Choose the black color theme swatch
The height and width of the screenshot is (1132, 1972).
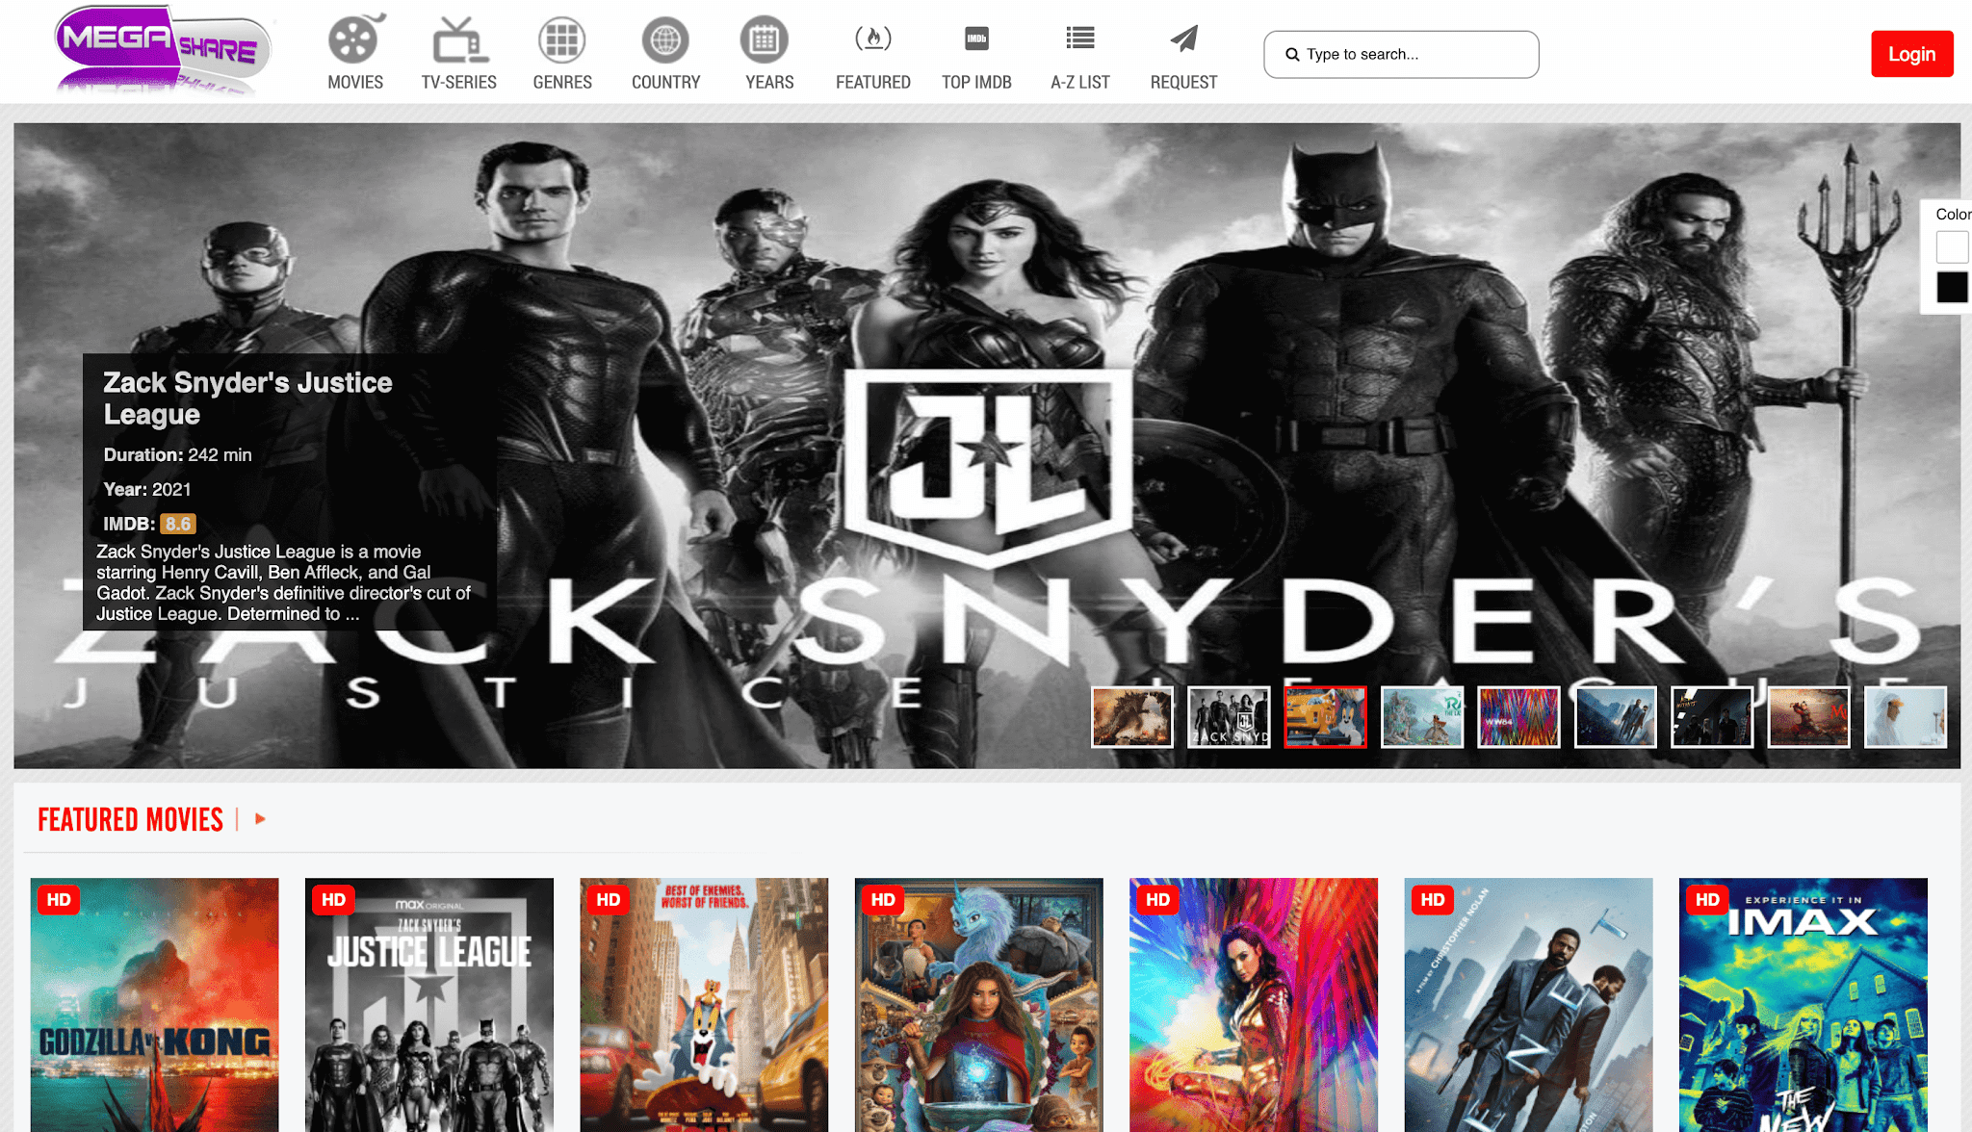pyautogui.click(x=1952, y=287)
